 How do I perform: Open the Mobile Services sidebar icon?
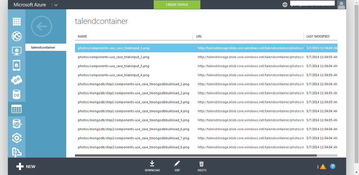point(17,65)
